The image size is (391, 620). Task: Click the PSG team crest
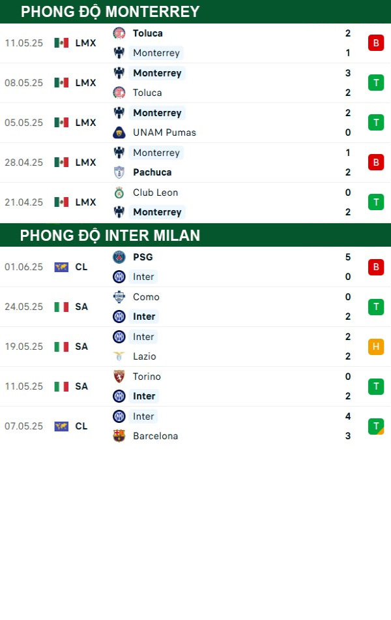pos(119,257)
